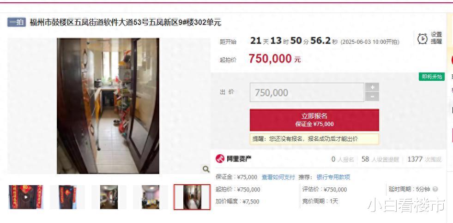Select the highlighted fifth kitchen thumbnail
This screenshot has height=223, width=453.
[192, 197]
